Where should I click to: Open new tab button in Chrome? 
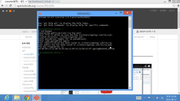point(58,1)
